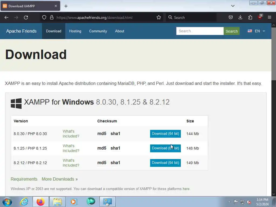
Task: Click md5 checksum for 8.2.12
Action: pyautogui.click(x=102, y=163)
